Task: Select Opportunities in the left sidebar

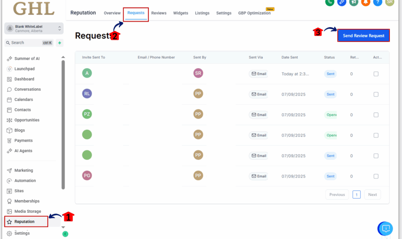Action: (x=26, y=120)
